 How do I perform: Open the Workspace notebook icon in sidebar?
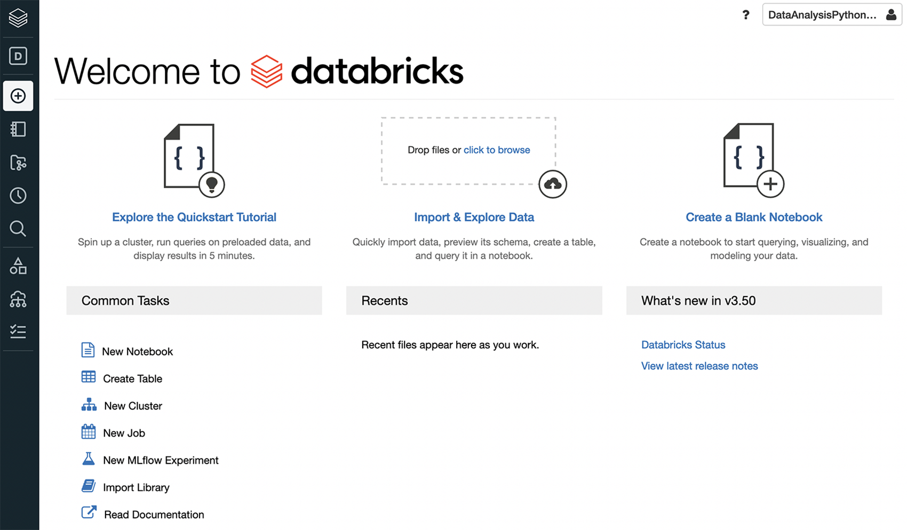(x=18, y=129)
